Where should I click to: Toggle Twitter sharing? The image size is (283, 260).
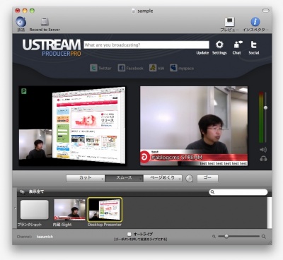point(100,68)
